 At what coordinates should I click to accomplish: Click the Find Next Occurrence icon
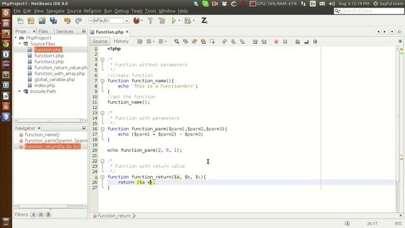[x=194, y=42]
